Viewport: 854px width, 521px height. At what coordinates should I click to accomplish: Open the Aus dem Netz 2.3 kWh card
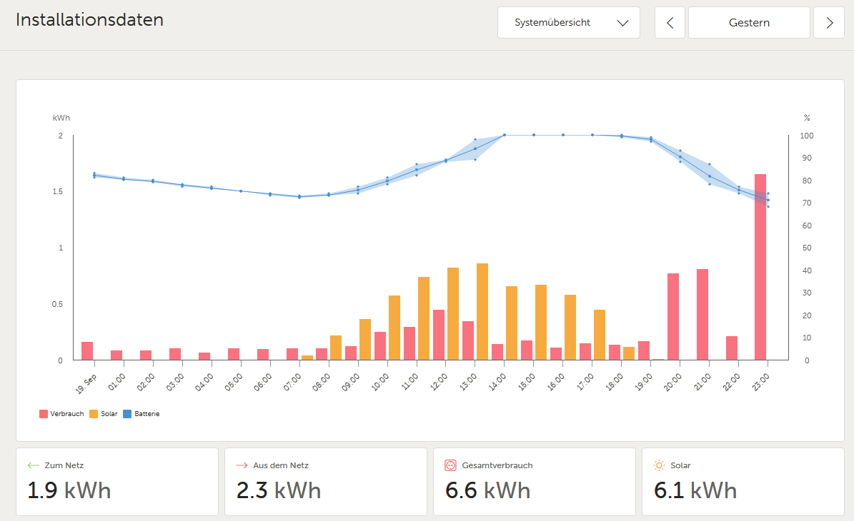(326, 482)
